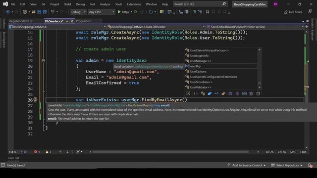317x178 pixels.
Task: Open the BookShoppingCartMvcUI project navigation dropdown
Action: (x=57, y=27)
